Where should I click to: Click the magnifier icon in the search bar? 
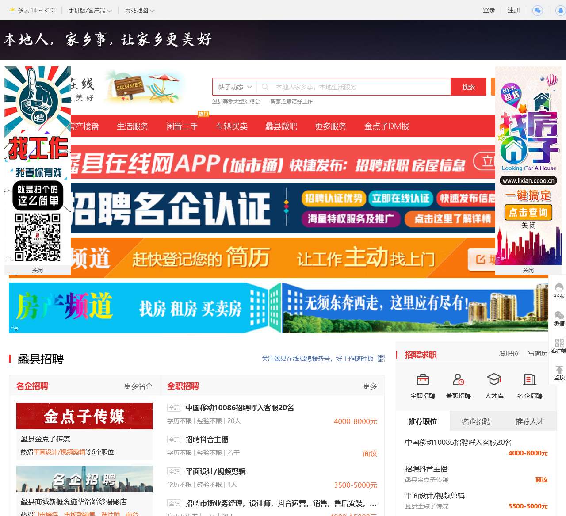point(264,87)
